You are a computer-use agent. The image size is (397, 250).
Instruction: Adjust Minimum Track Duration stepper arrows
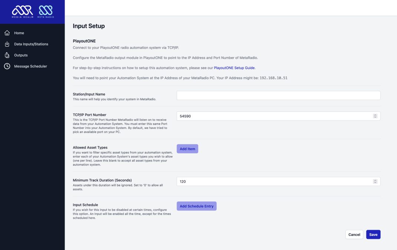point(375,181)
